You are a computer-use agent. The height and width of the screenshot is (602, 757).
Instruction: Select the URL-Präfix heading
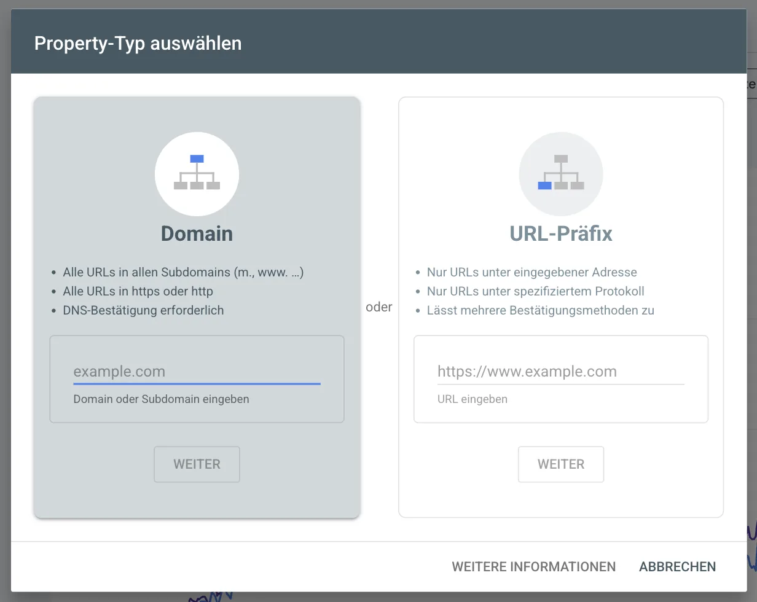[x=561, y=233]
